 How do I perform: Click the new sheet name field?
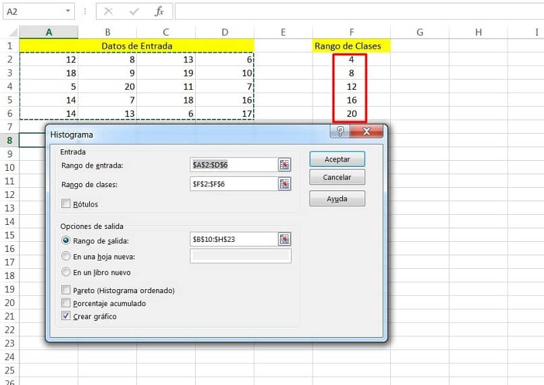coord(240,256)
